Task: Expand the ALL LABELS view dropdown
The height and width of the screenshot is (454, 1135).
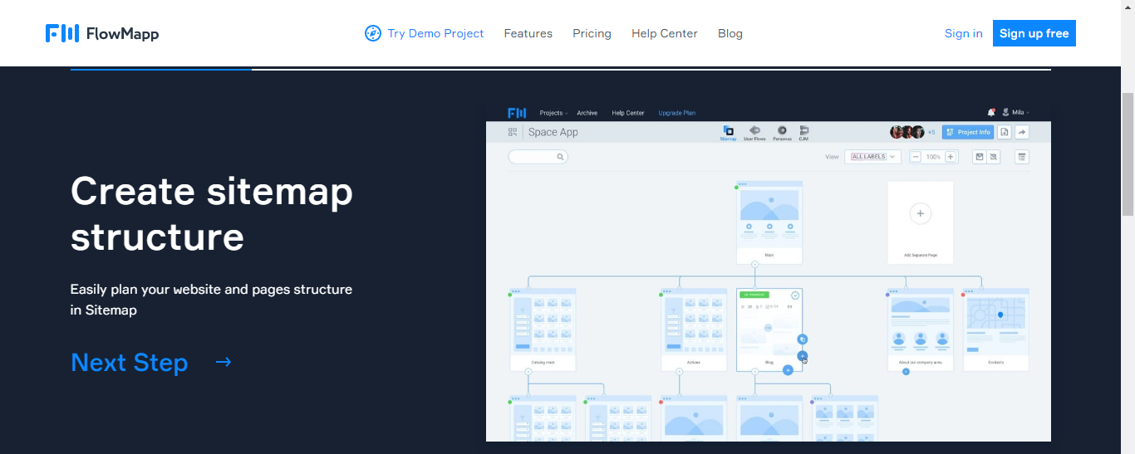Action: point(872,156)
